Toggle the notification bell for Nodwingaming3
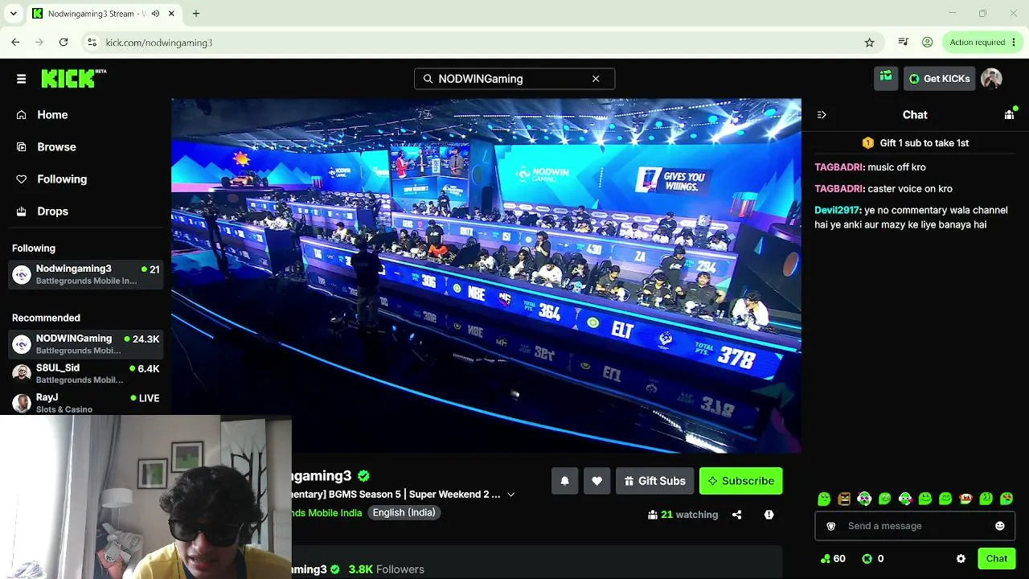This screenshot has width=1029, height=579. tap(564, 481)
